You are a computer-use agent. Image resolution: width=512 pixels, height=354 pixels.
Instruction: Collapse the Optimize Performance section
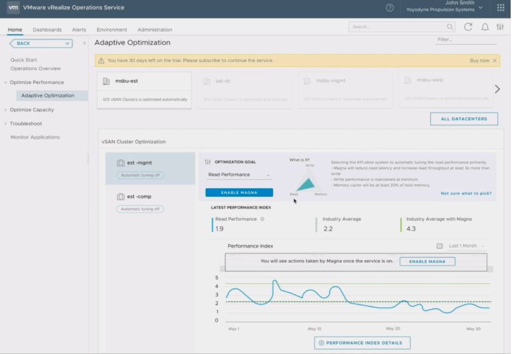click(x=5, y=83)
